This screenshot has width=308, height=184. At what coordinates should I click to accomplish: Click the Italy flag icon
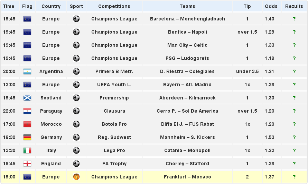click(x=27, y=150)
